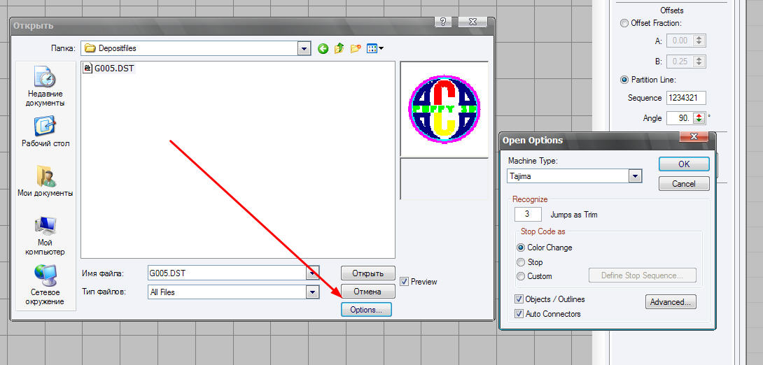Go up one folder level

tap(339, 48)
